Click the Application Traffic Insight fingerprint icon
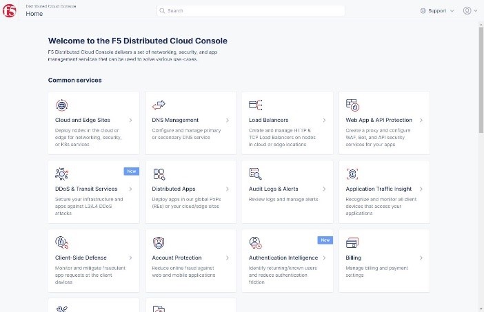The height and width of the screenshot is (312, 484). pos(352,174)
